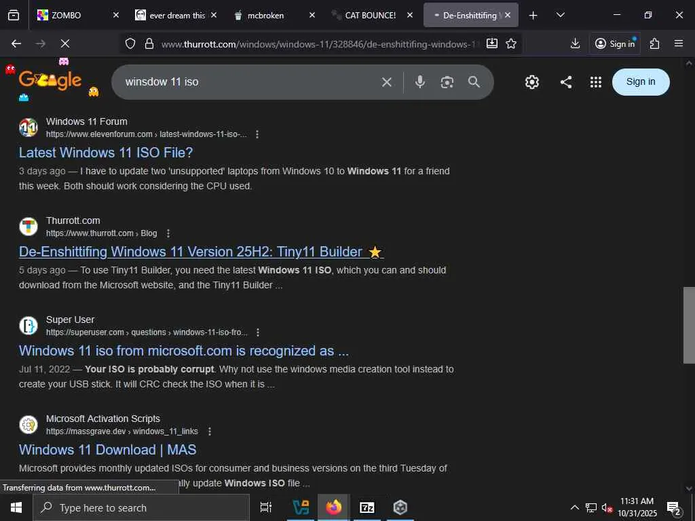Open Google quick settings gear
695x521 pixels.
pos(532,82)
